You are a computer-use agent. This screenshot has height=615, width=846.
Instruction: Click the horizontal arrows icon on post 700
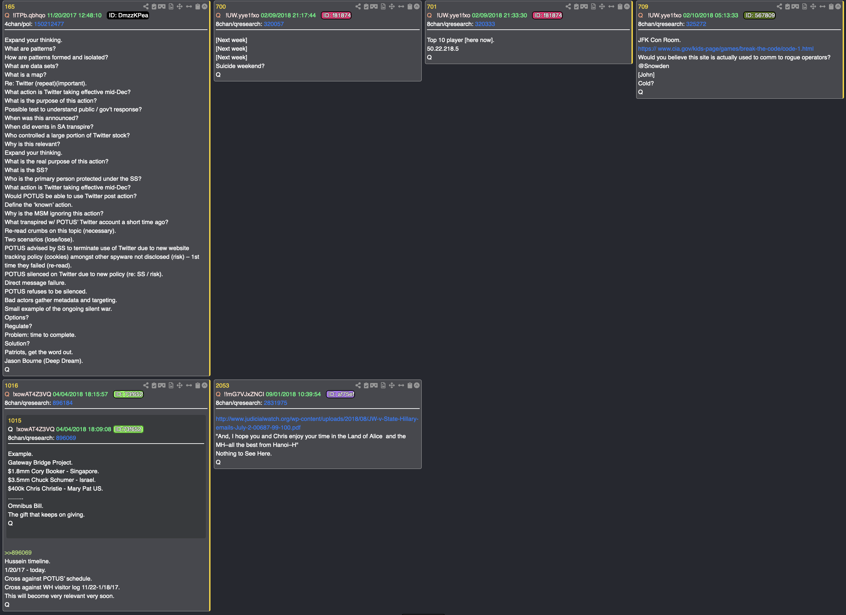[401, 6]
